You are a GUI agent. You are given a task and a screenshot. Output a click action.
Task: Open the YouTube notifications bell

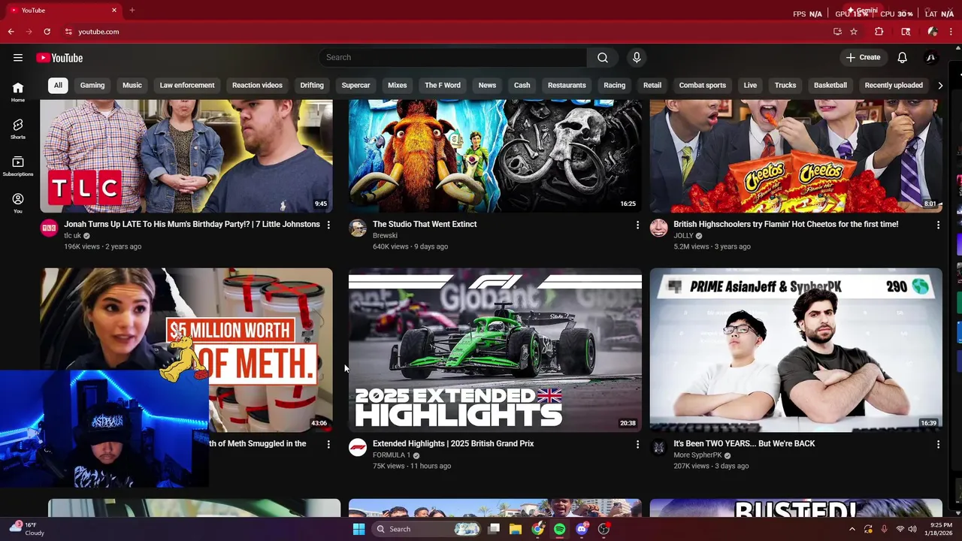tap(903, 58)
